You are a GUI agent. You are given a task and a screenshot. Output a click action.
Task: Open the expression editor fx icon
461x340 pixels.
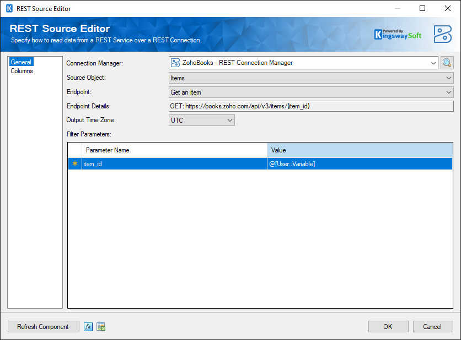point(88,326)
